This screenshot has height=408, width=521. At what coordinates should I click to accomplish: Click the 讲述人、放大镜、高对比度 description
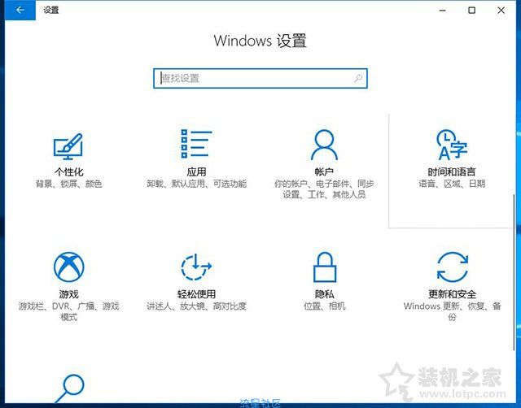coord(196,306)
